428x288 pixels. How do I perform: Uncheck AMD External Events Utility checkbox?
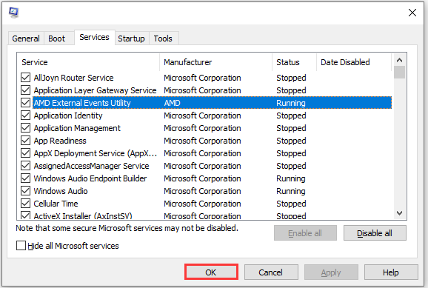coord(26,103)
